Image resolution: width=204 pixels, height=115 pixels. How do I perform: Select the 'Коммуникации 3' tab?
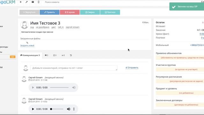30,55
